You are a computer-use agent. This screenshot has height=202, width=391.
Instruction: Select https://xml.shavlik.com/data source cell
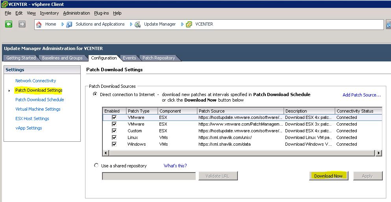[225, 145]
